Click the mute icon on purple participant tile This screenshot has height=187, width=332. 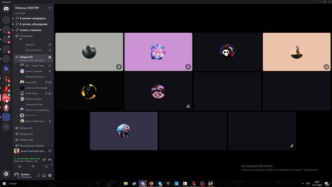point(188,67)
